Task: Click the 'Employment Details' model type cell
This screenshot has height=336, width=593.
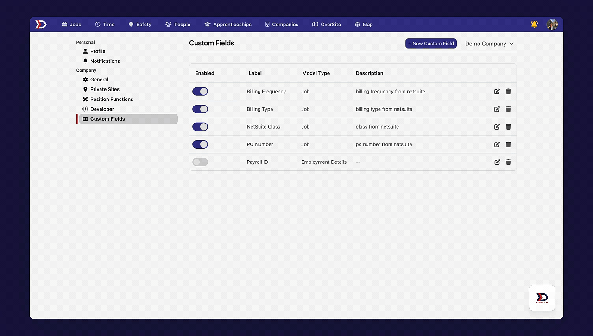Action: point(324,162)
